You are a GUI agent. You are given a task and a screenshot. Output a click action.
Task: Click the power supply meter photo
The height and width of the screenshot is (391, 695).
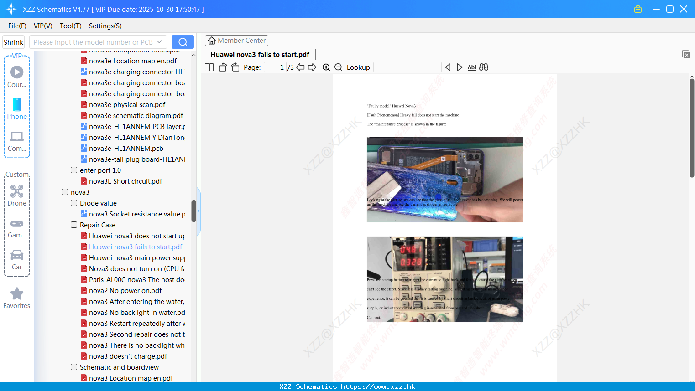coord(445,279)
